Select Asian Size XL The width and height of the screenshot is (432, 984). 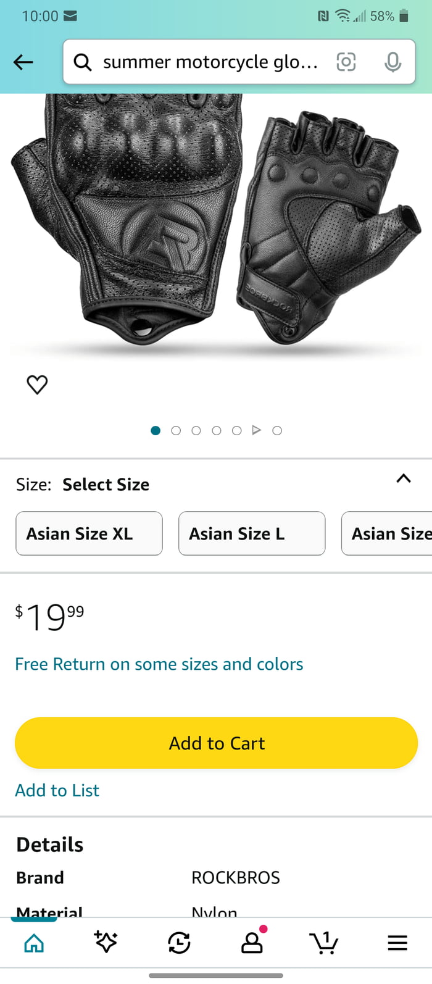[89, 533]
